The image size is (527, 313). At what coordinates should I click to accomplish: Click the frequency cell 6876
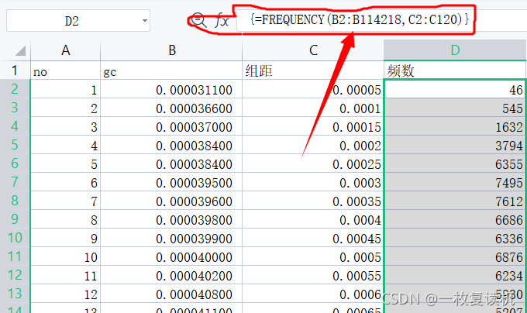tap(455, 256)
